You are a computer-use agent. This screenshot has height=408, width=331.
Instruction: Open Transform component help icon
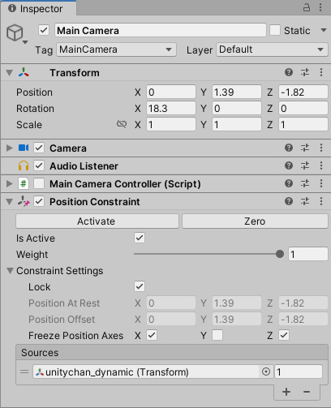[289, 72]
